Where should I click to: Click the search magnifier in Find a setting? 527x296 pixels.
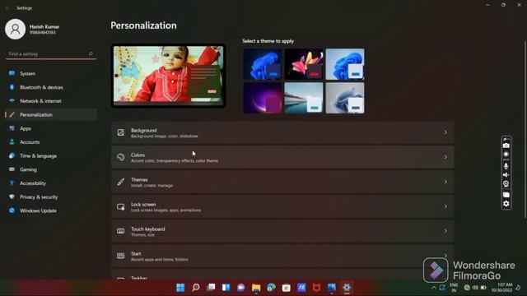click(x=91, y=53)
